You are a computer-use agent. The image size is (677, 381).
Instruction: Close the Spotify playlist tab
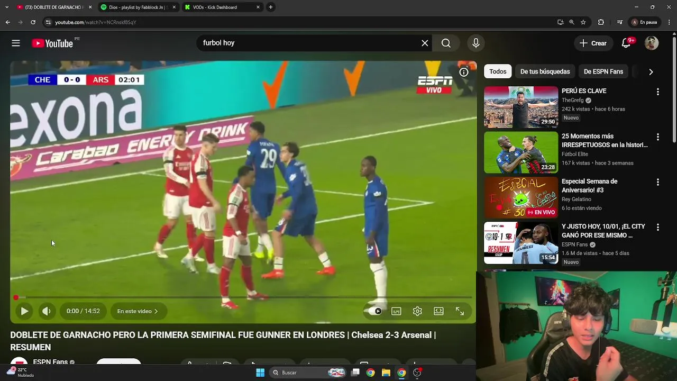174,7
